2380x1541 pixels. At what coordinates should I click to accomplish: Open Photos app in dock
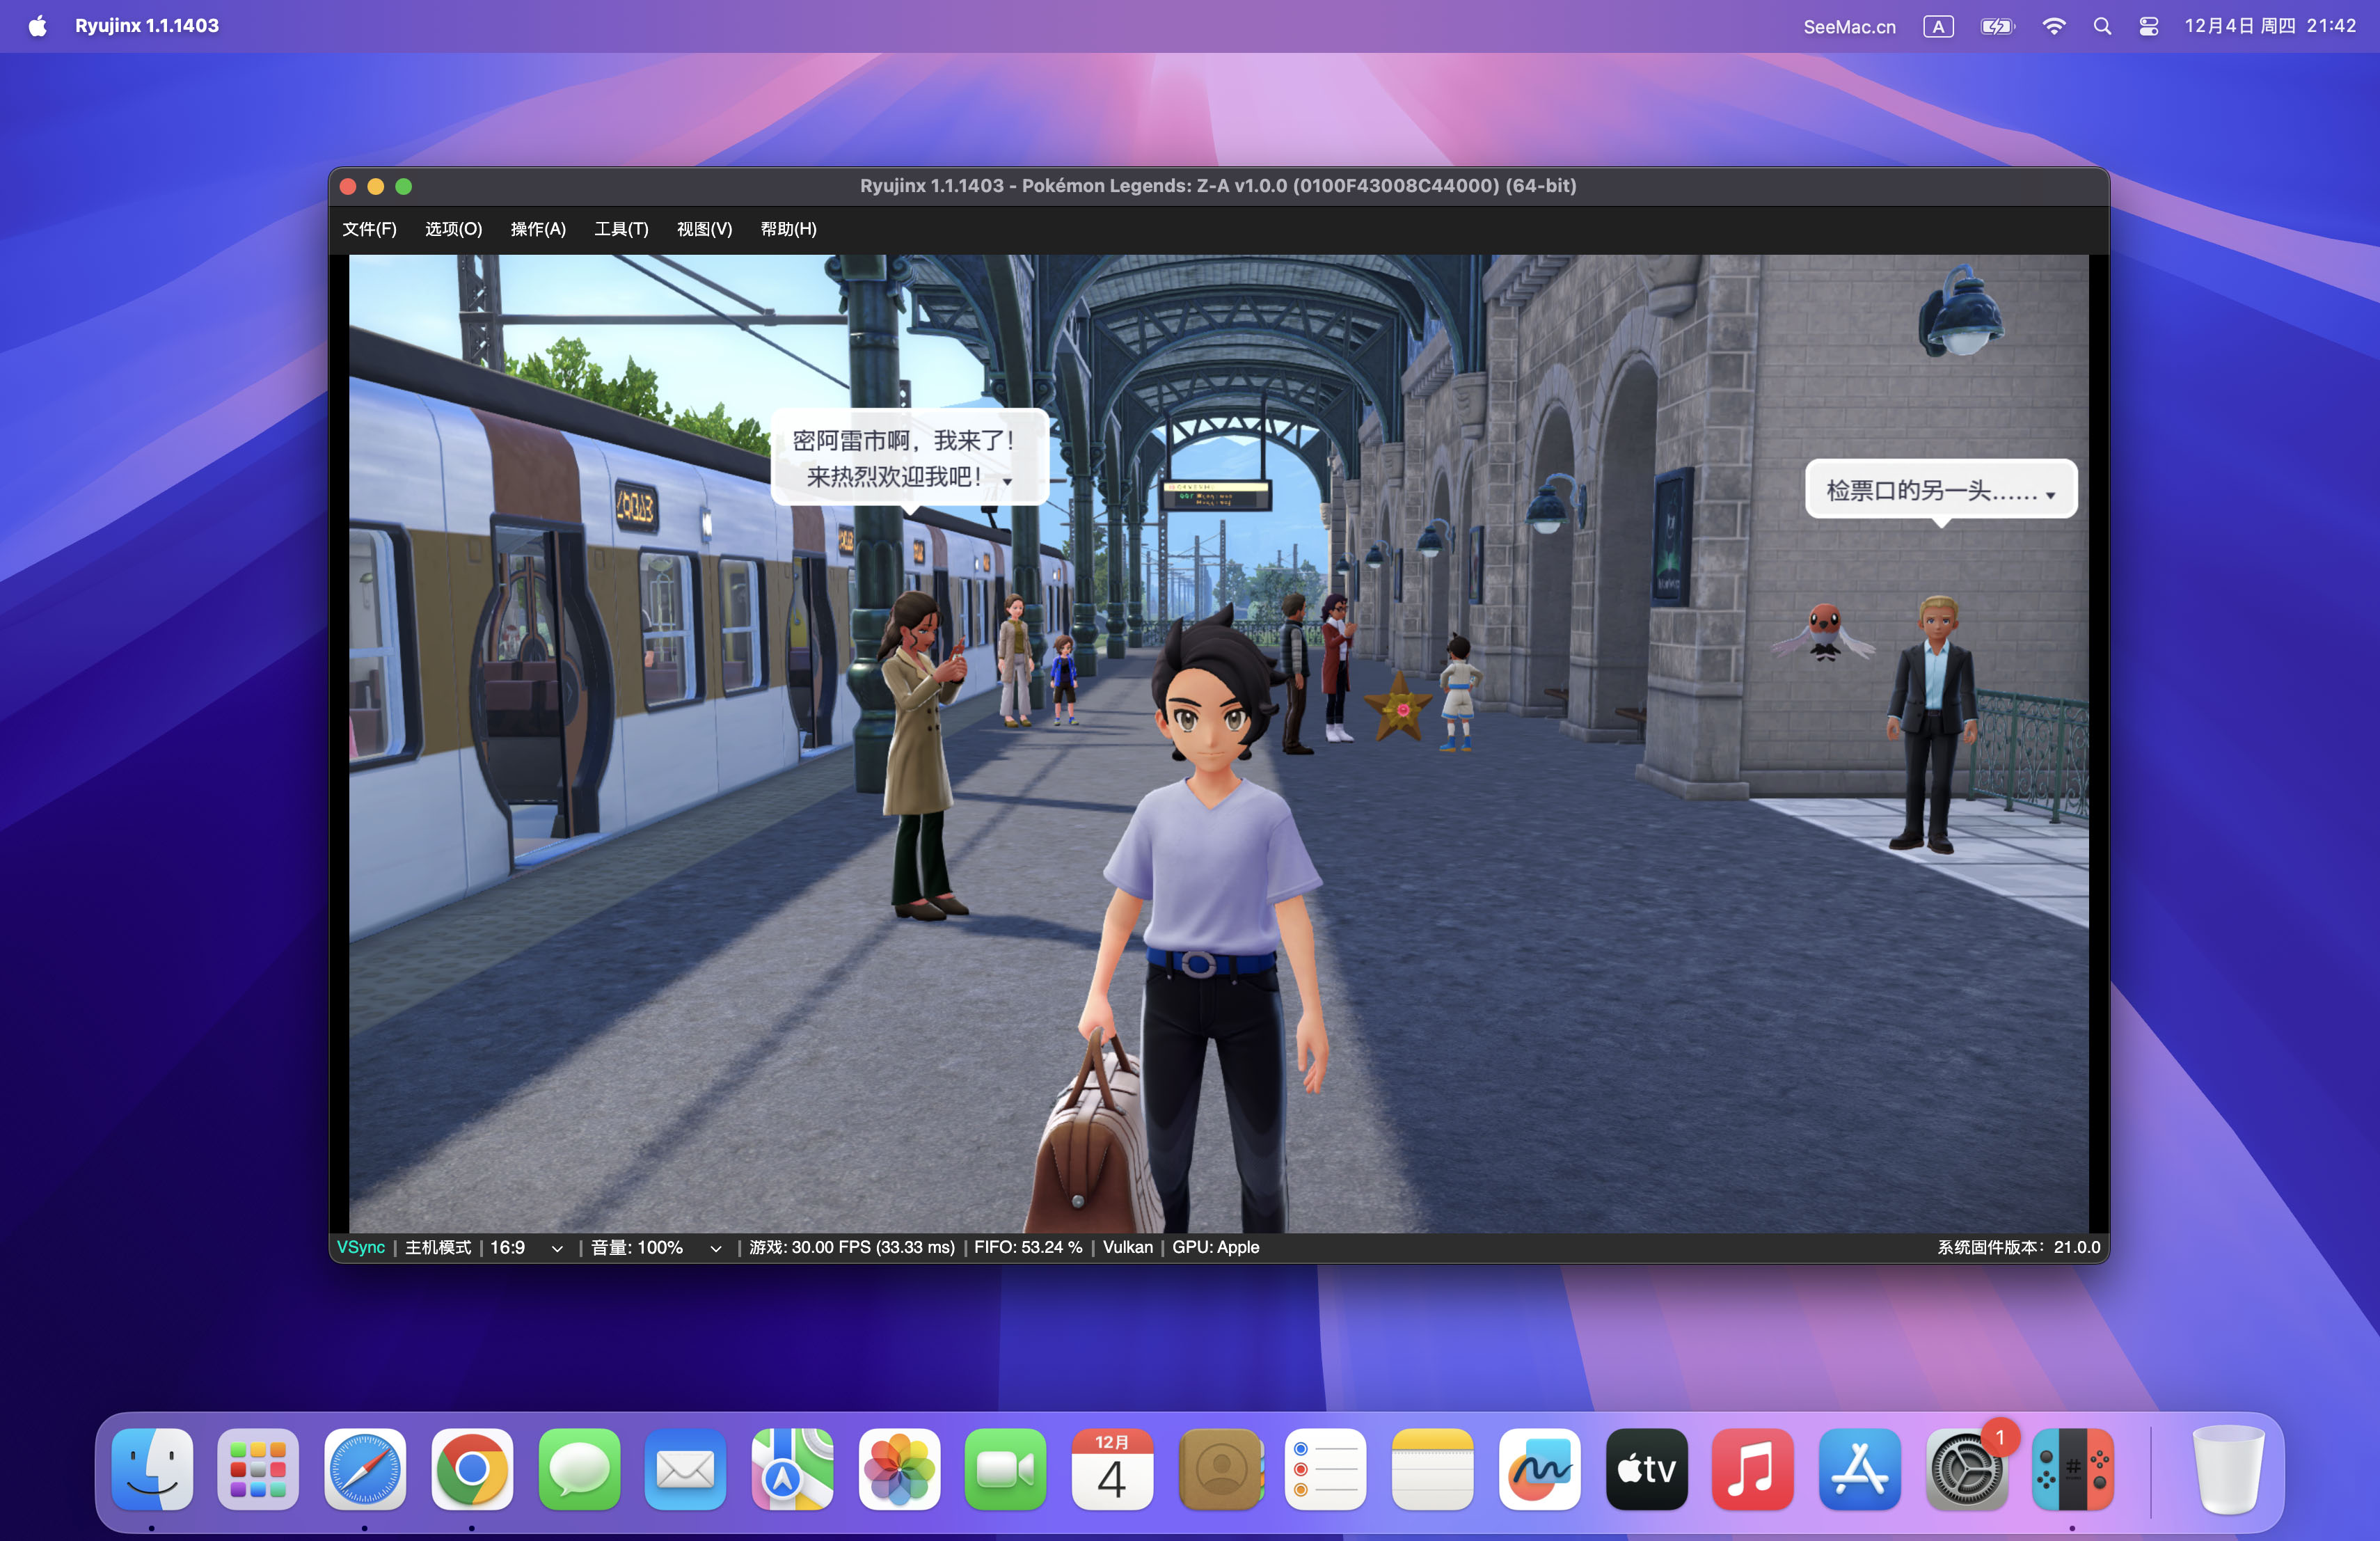click(x=899, y=1469)
